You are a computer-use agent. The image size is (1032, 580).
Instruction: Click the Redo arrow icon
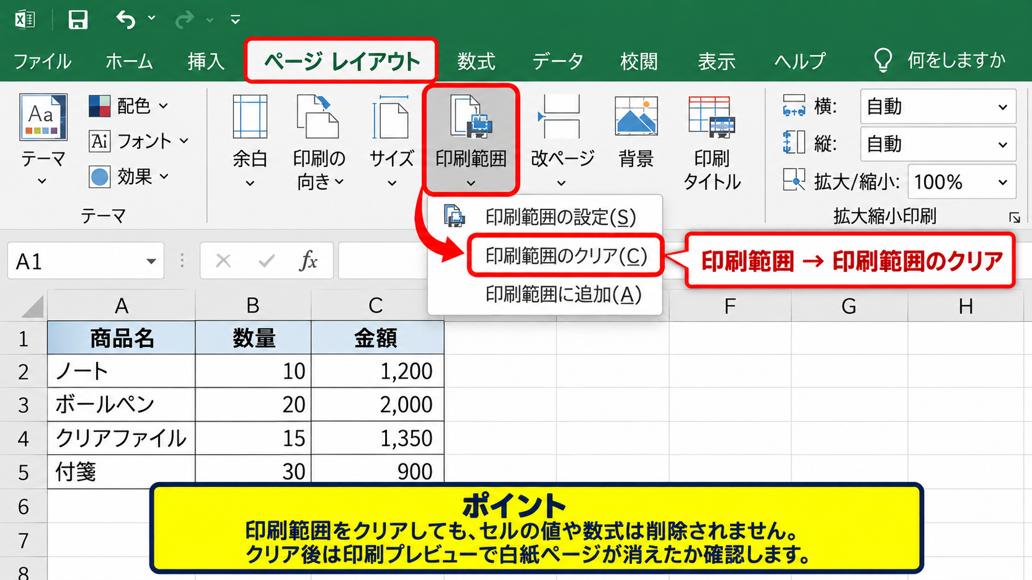(x=184, y=20)
